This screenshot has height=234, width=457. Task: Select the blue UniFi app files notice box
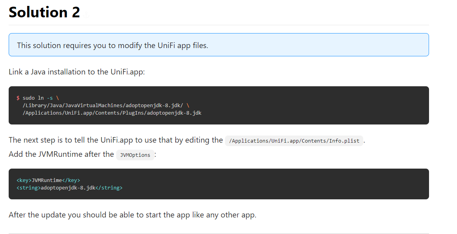pyautogui.click(x=218, y=45)
